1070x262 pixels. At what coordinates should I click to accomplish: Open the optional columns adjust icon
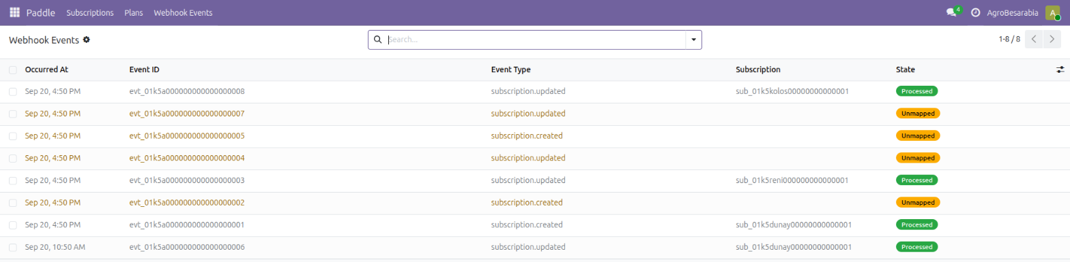coord(1060,69)
